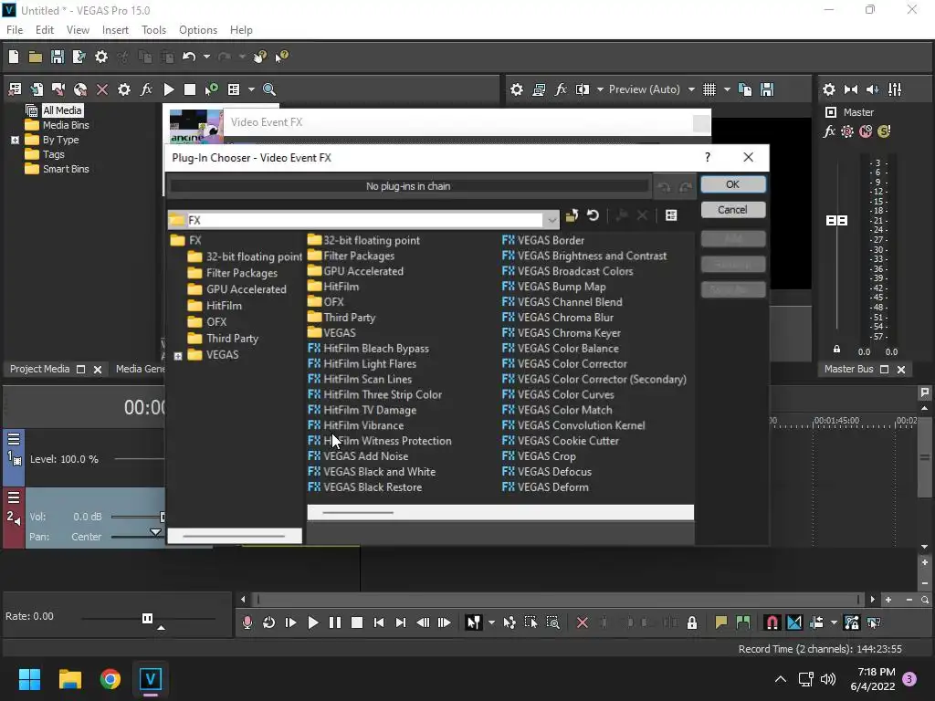Open the overlays grid dropdown arrow
Viewport: 935px width, 701px height.
point(727,89)
